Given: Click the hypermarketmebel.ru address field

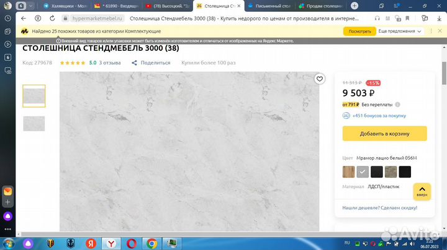Looking at the screenshot, I should [97, 18].
